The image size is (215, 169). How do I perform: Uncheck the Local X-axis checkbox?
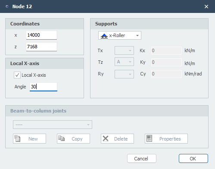coord(17,75)
